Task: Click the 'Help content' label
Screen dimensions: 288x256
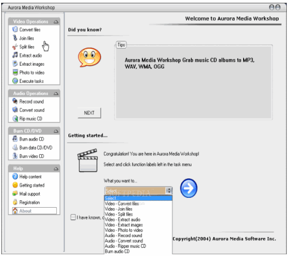Action: coord(30,177)
